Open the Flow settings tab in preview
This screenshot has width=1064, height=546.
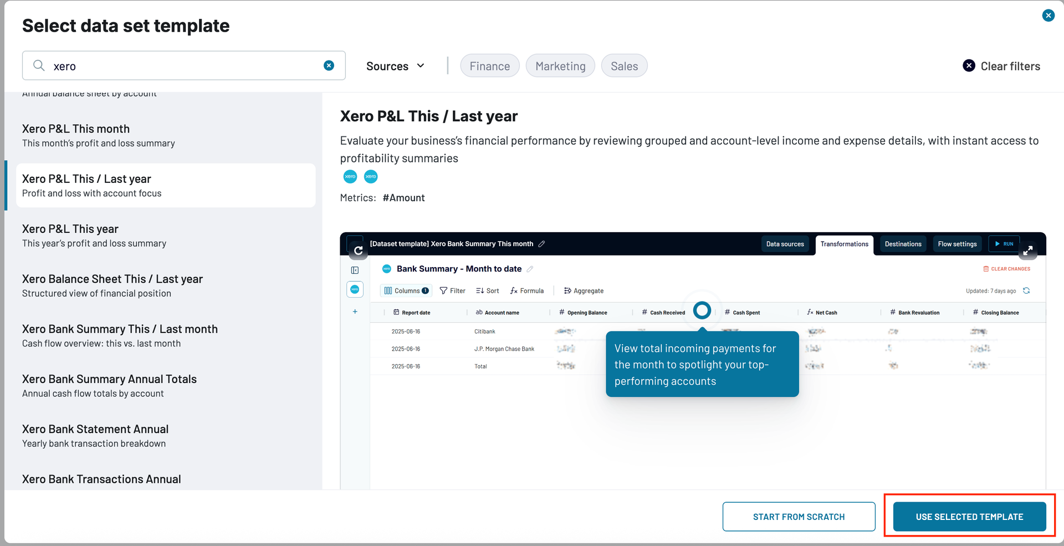[957, 244]
